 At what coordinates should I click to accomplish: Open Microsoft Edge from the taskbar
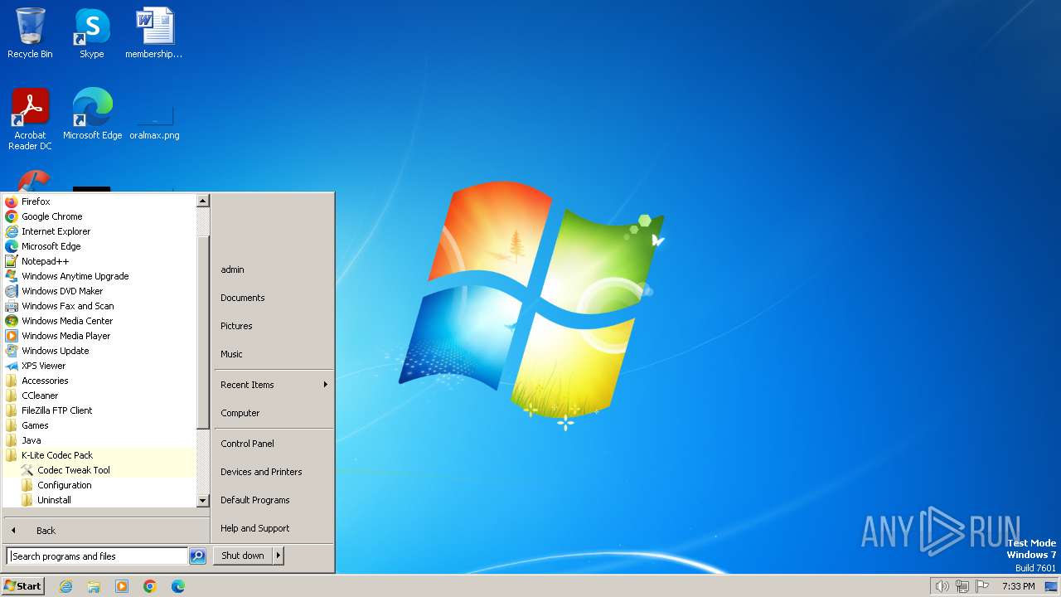click(x=178, y=586)
